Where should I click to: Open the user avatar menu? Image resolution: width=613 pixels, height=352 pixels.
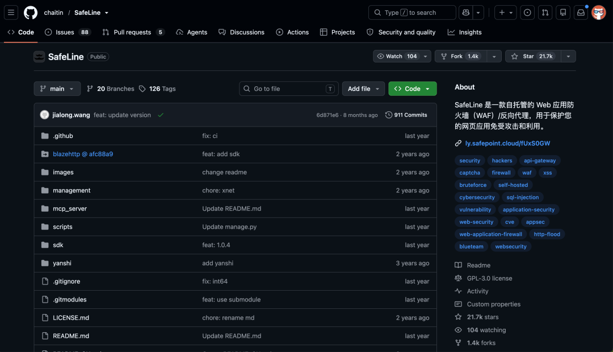pyautogui.click(x=599, y=12)
